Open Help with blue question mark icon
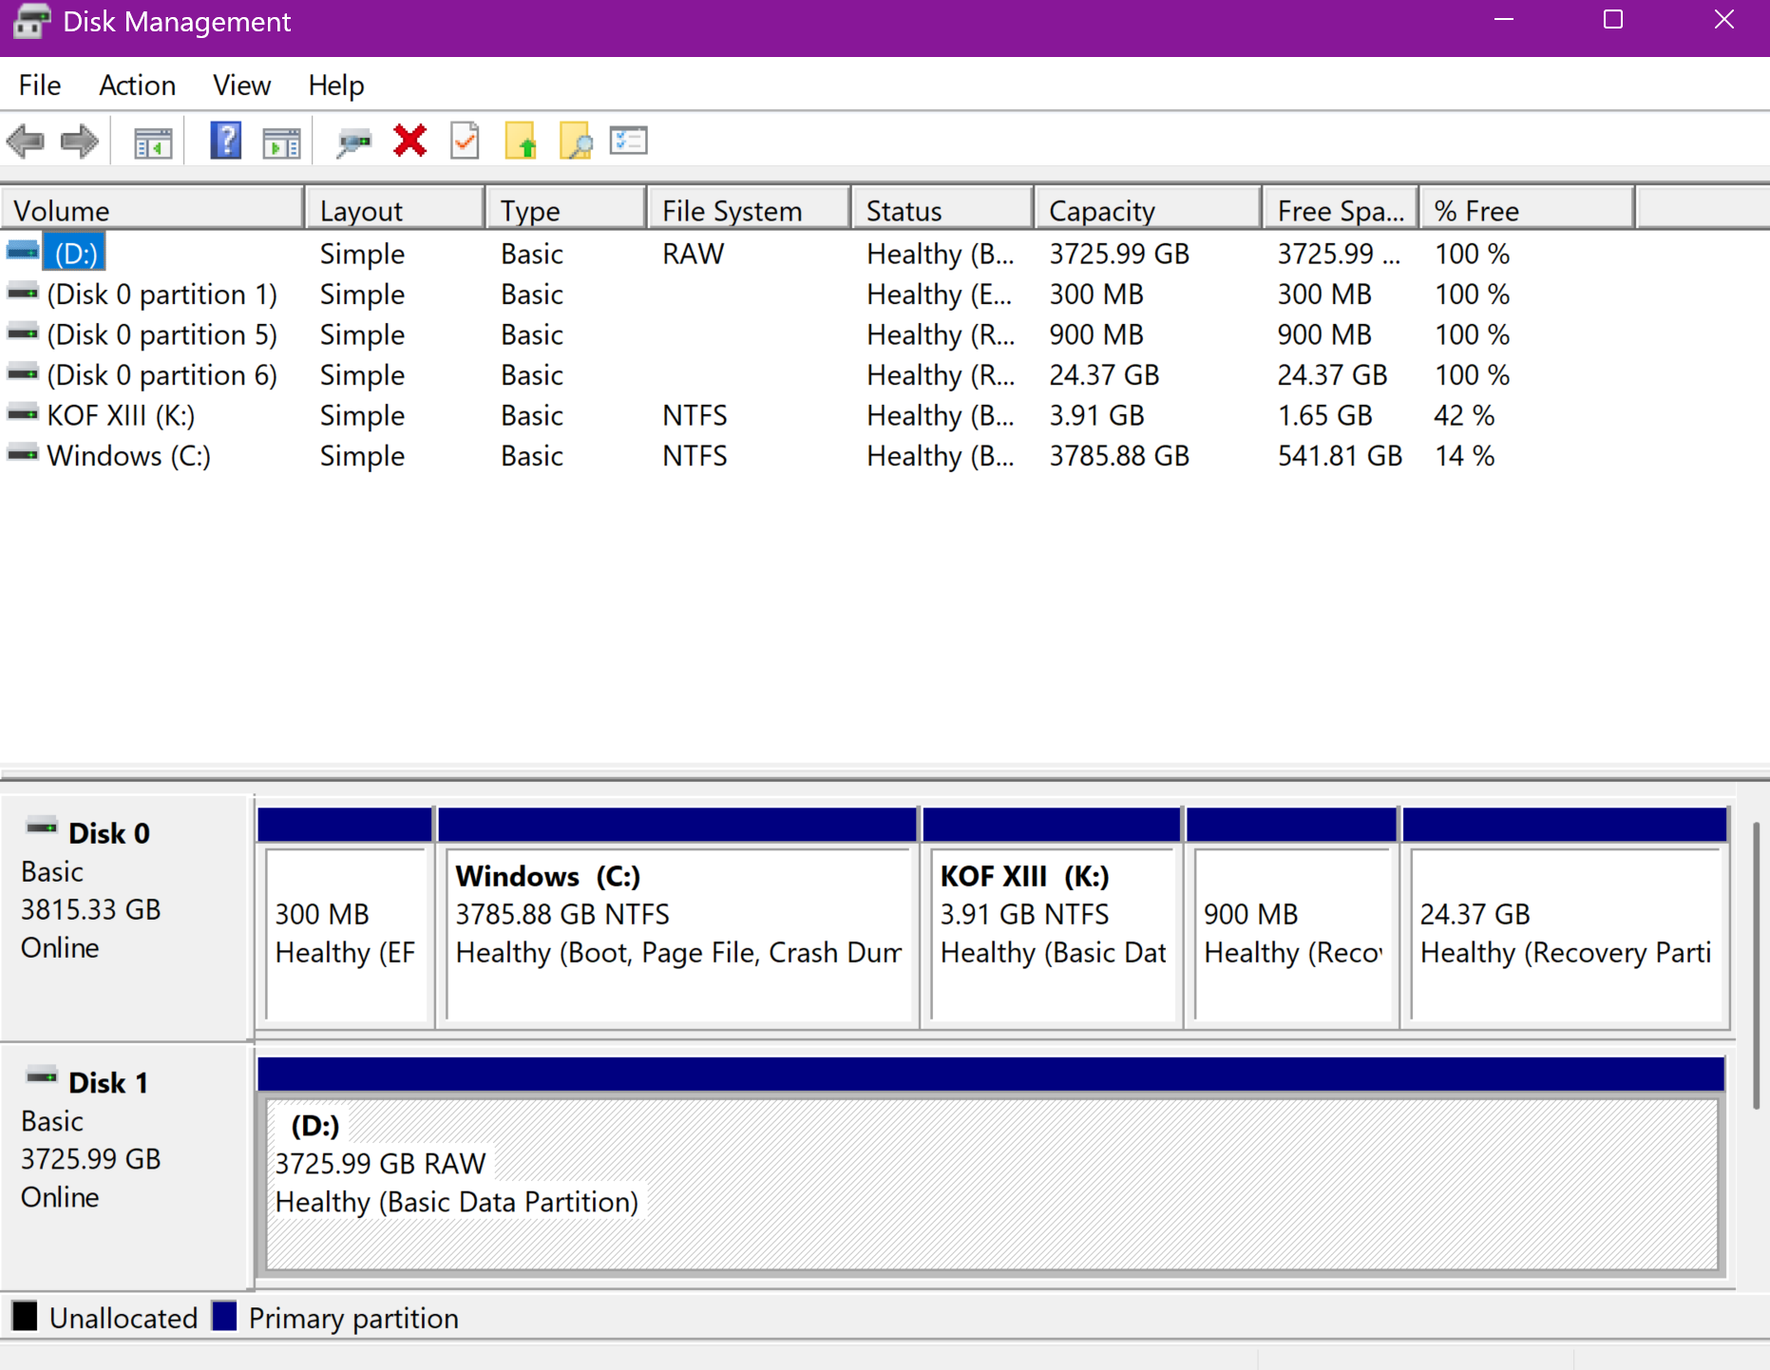This screenshot has height=1370, width=1770. (x=225, y=142)
